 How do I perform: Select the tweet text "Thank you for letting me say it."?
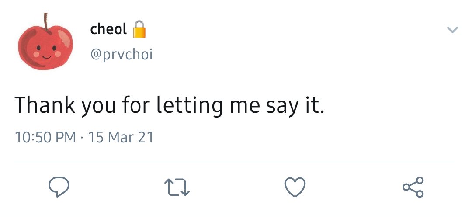pyautogui.click(x=170, y=105)
